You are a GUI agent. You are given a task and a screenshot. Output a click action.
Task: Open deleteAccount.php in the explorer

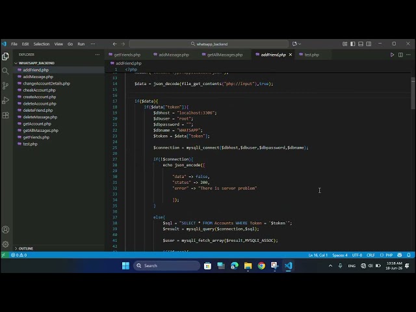40,103
